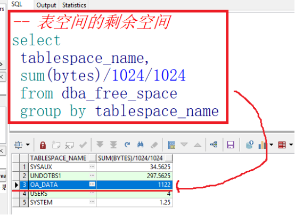Click the binoculars find icon

[141, 145]
